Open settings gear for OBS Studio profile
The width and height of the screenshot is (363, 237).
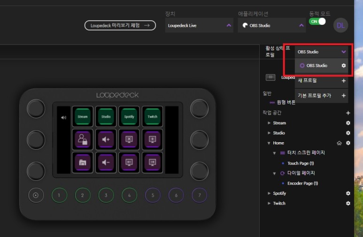pyautogui.click(x=344, y=66)
